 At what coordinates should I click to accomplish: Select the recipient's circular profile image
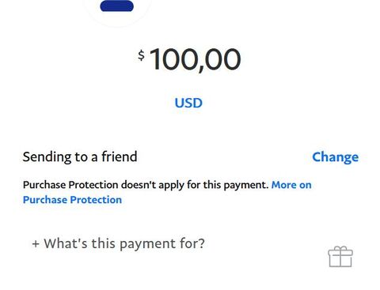[x=117, y=10]
